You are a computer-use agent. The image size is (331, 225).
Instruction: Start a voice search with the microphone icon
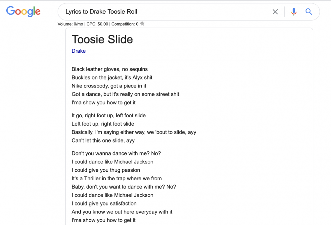point(294,12)
